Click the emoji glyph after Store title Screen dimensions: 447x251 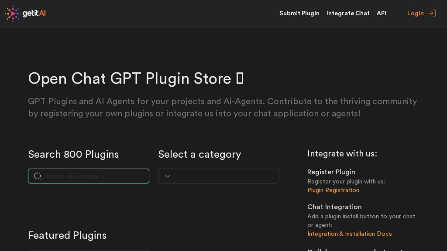pos(240,79)
